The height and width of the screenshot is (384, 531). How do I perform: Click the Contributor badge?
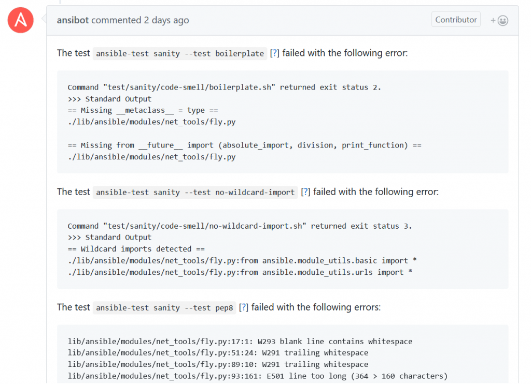(x=456, y=20)
